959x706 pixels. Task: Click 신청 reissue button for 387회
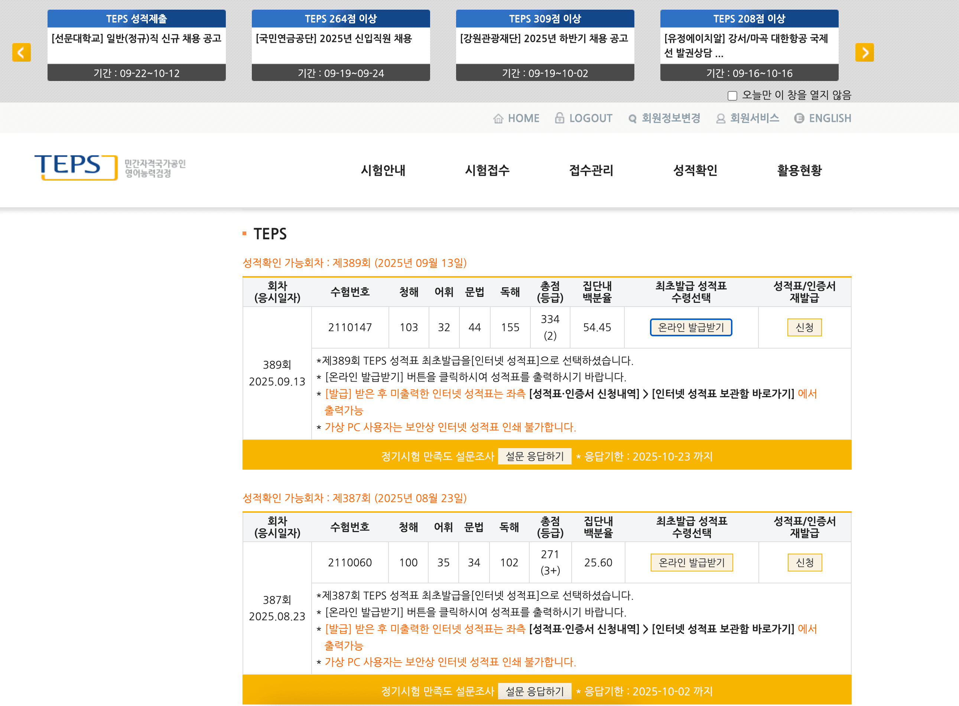[x=805, y=563]
